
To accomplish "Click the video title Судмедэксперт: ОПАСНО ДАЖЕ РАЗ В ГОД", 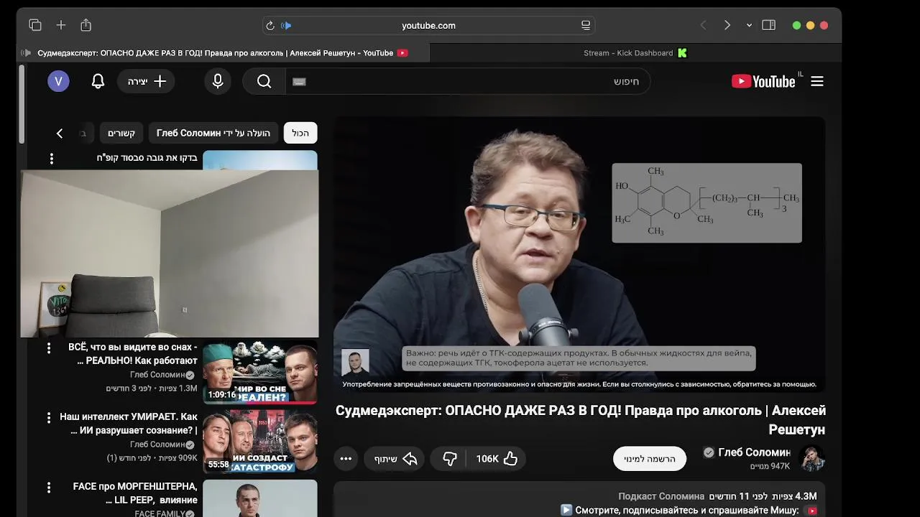I will pos(581,420).
